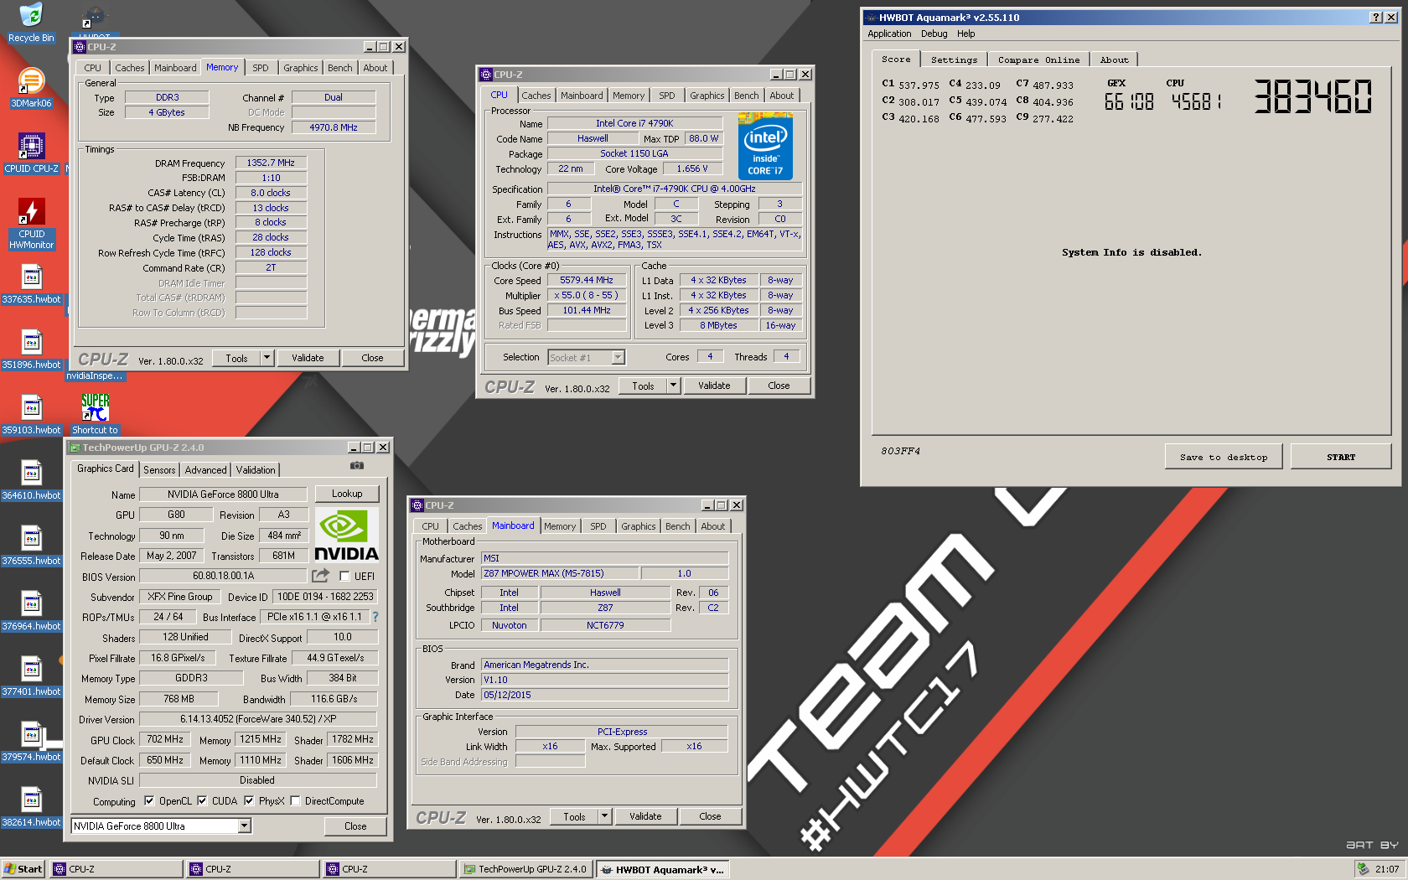The width and height of the screenshot is (1408, 880).
Task: Open SPD tab in CPU-Z Memory window
Action: point(261,68)
